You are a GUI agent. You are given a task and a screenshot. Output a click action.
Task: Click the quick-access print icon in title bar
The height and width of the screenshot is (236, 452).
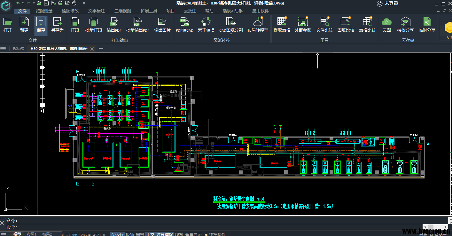pos(60,3)
